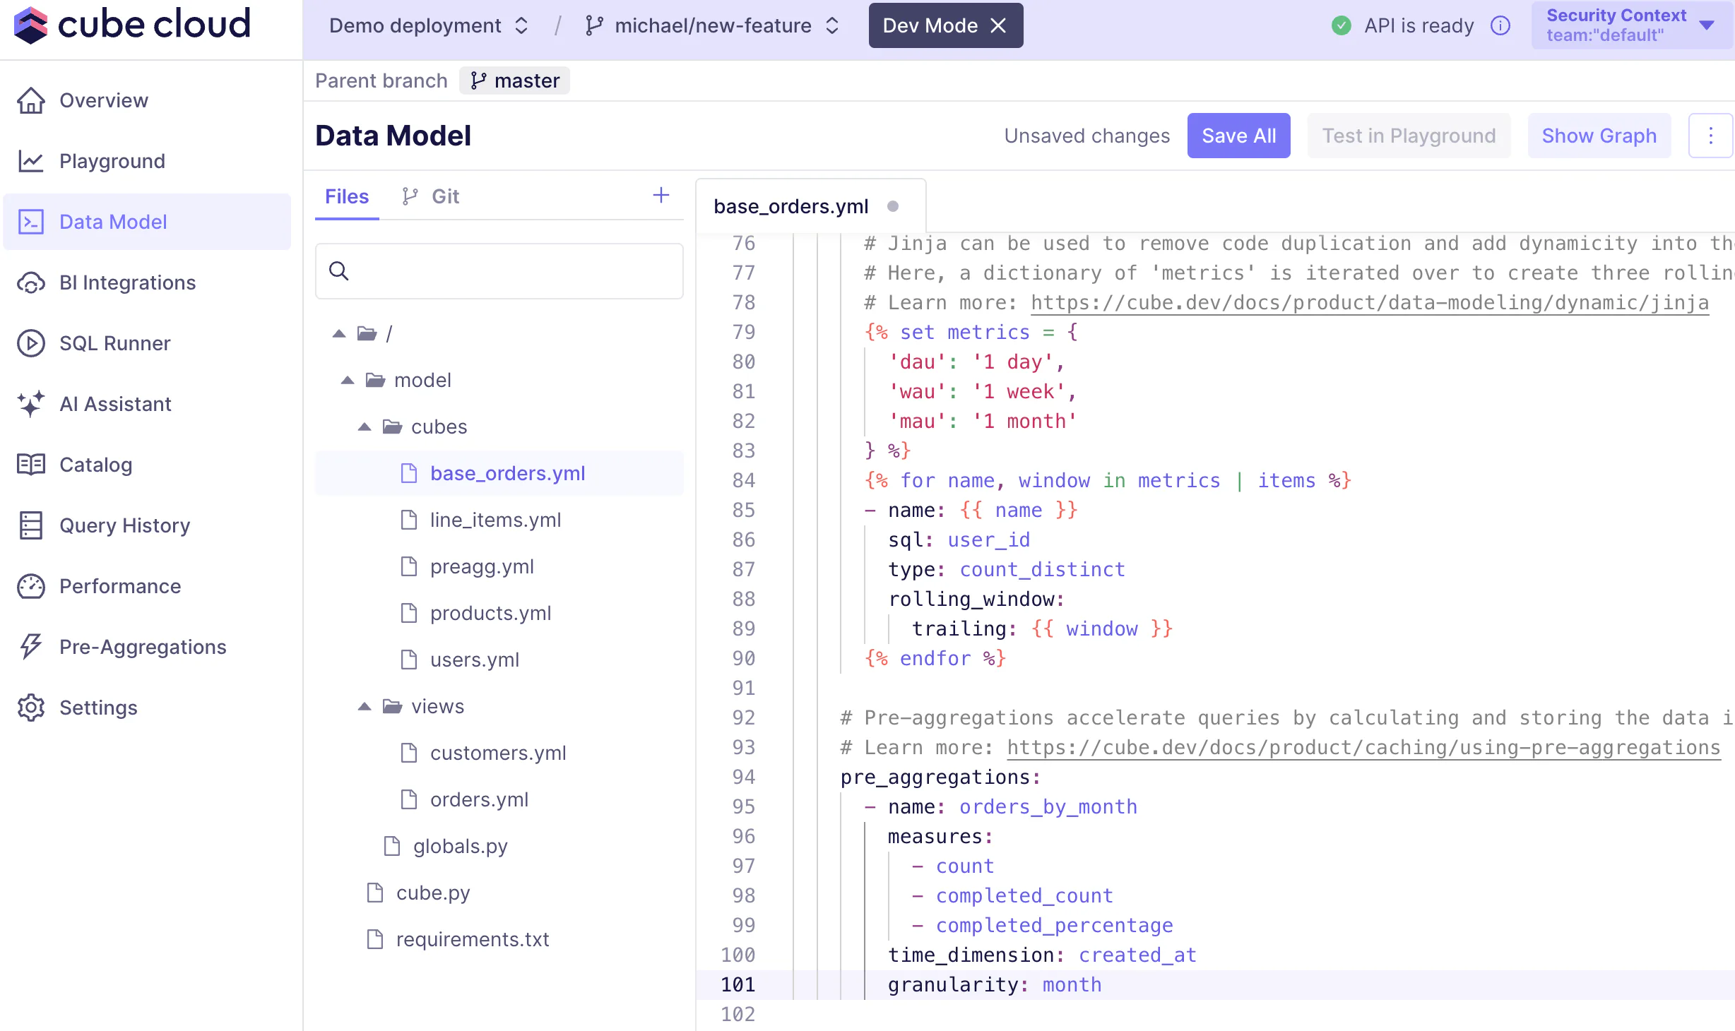Open the three-dot more options menu
Image resolution: width=1735 pixels, height=1031 pixels.
(x=1710, y=136)
